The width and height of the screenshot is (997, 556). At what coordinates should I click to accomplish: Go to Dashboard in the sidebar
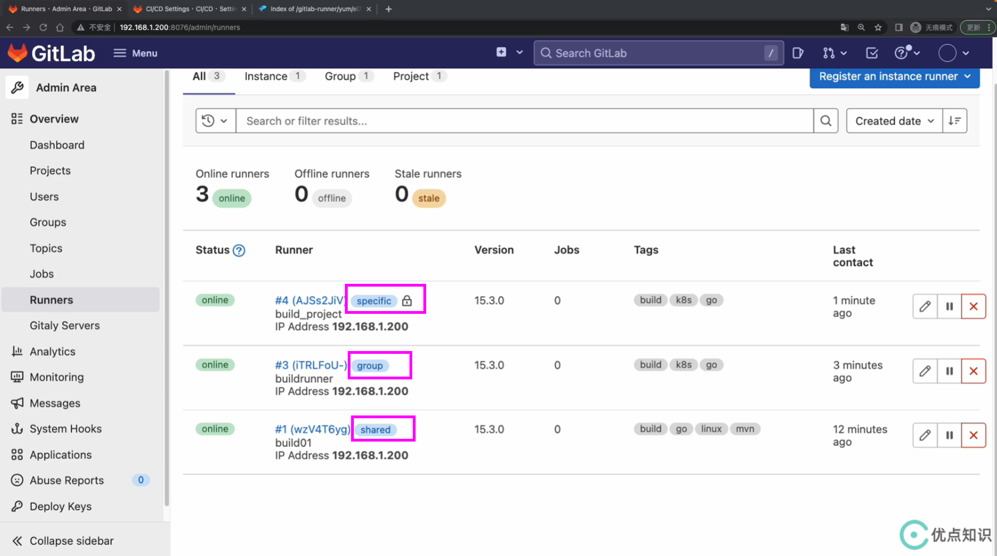click(x=57, y=145)
